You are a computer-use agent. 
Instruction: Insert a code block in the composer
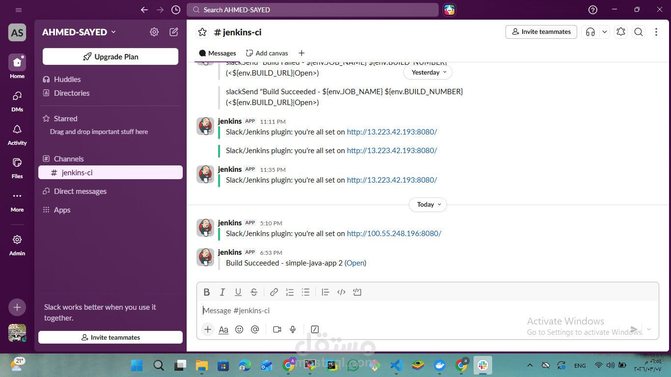(357, 292)
